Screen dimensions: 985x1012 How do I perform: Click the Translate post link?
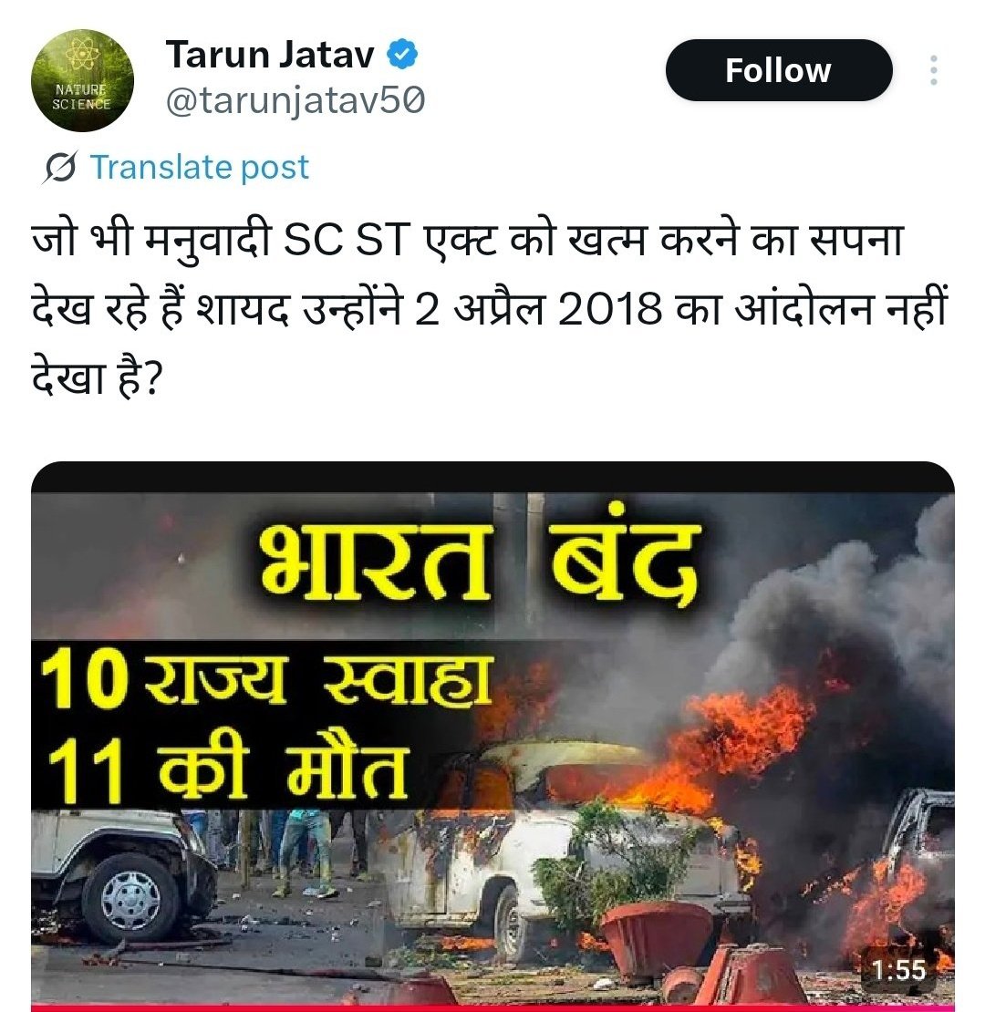coord(200,167)
